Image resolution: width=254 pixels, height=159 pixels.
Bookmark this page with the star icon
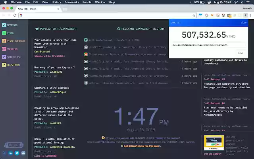click(194, 16)
